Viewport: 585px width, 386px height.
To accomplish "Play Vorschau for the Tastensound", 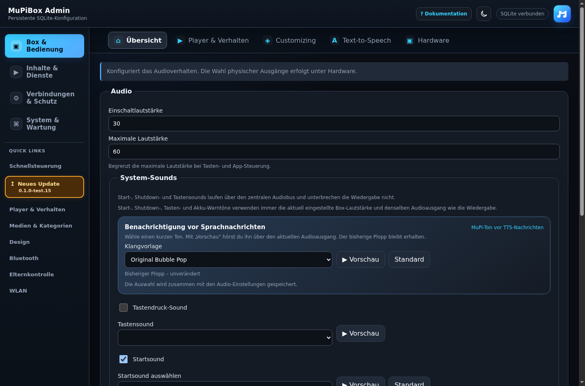I will coord(361,334).
